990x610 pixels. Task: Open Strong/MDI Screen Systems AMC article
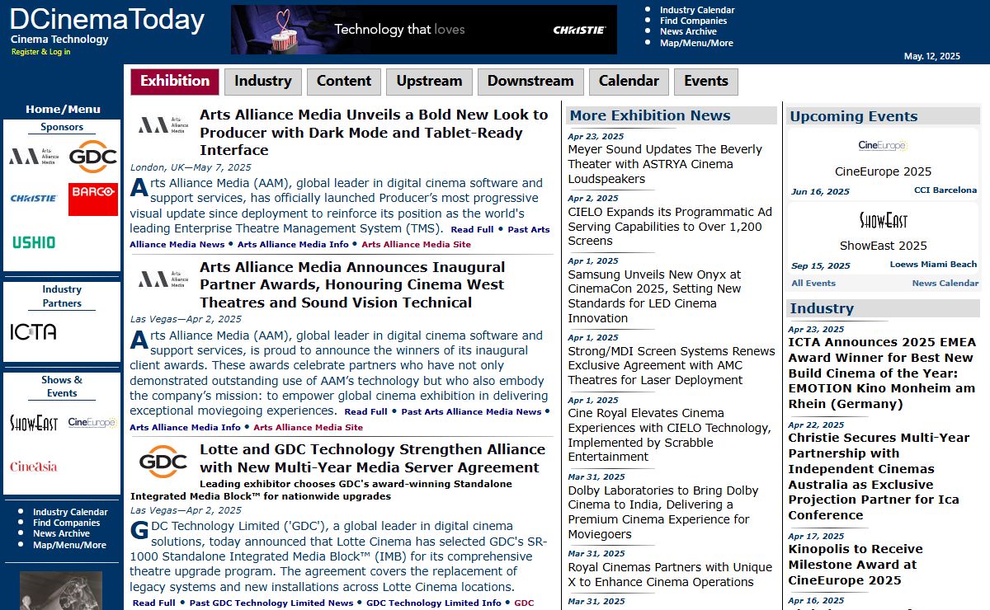coord(672,365)
